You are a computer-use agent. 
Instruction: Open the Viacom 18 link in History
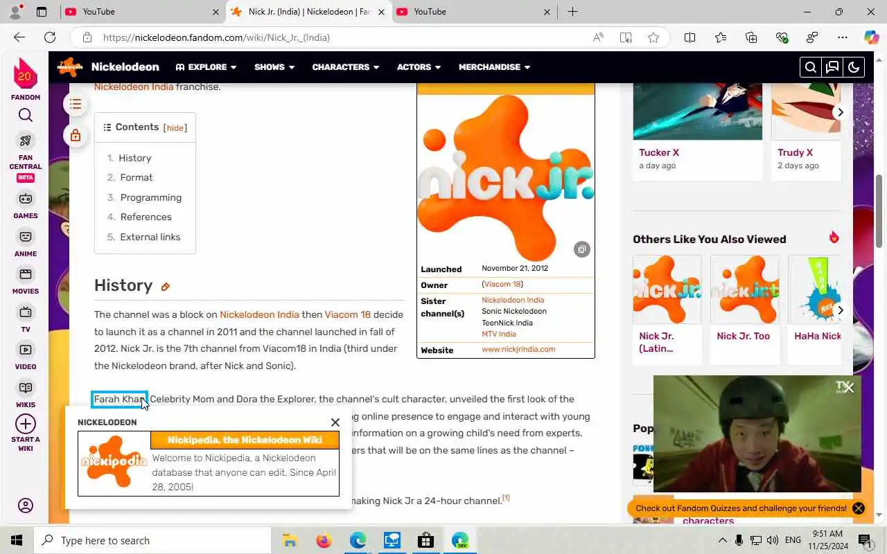pyautogui.click(x=347, y=314)
